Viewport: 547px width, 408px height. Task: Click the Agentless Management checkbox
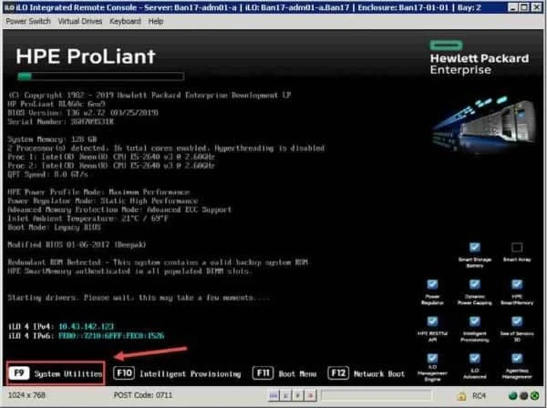tap(517, 358)
